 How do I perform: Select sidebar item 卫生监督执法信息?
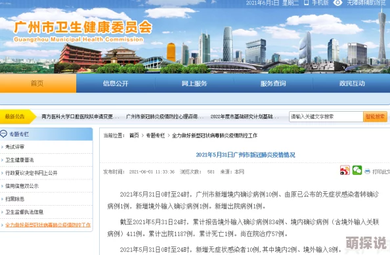[x=24, y=212]
